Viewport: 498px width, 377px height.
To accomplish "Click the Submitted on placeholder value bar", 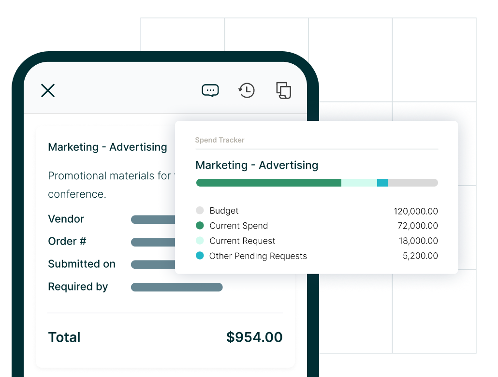I will coord(153,264).
